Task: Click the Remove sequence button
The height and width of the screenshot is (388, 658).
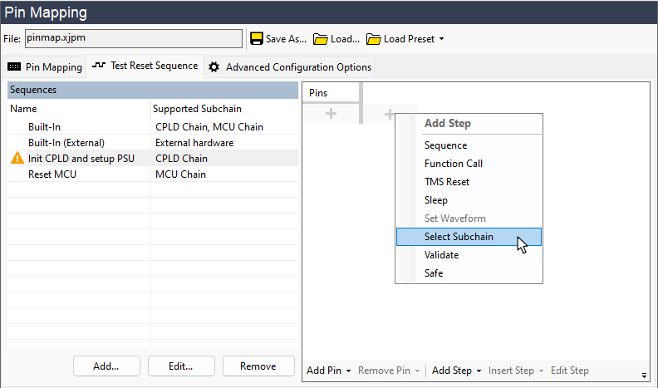Action: tap(258, 366)
